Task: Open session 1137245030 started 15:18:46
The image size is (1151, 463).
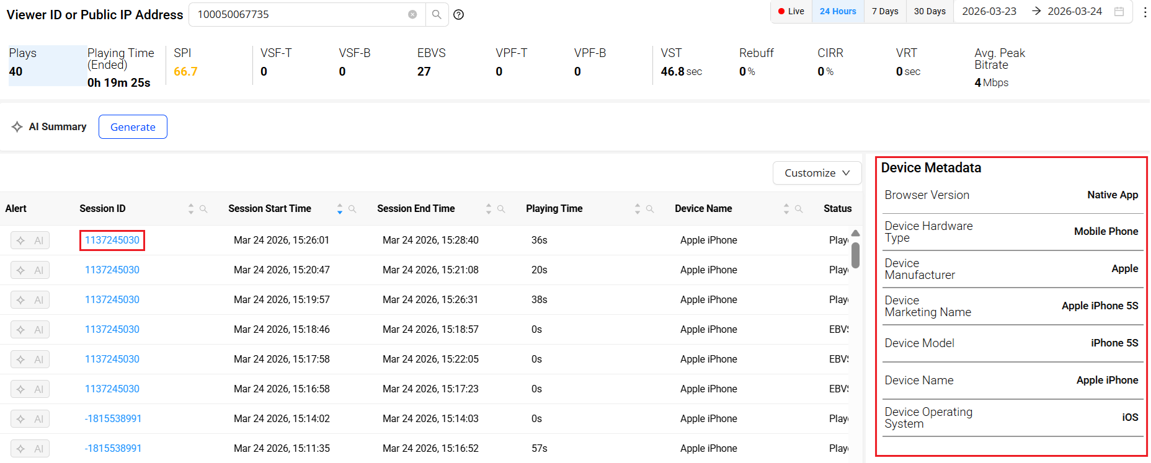Action: [112, 329]
